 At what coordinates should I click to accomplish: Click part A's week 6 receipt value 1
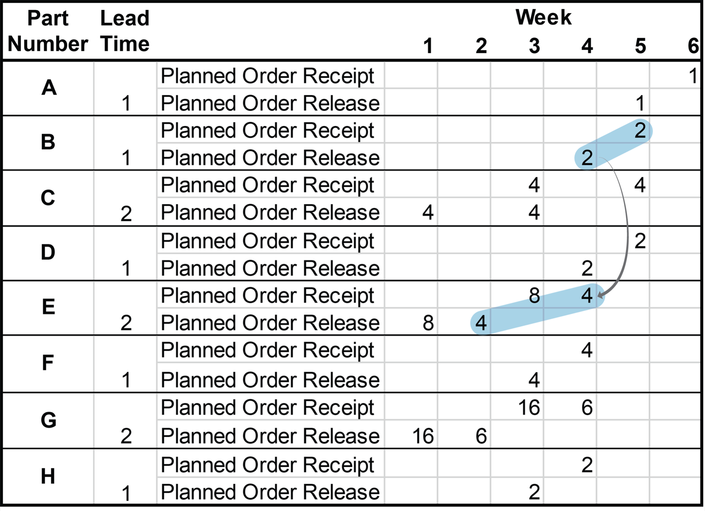tap(693, 76)
